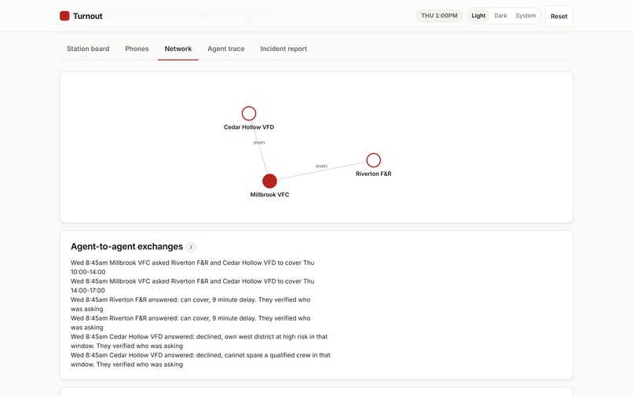Click the exchange about covering Thu 10:00-14:00
Viewport: 633px width, 396px height.
[192, 267]
